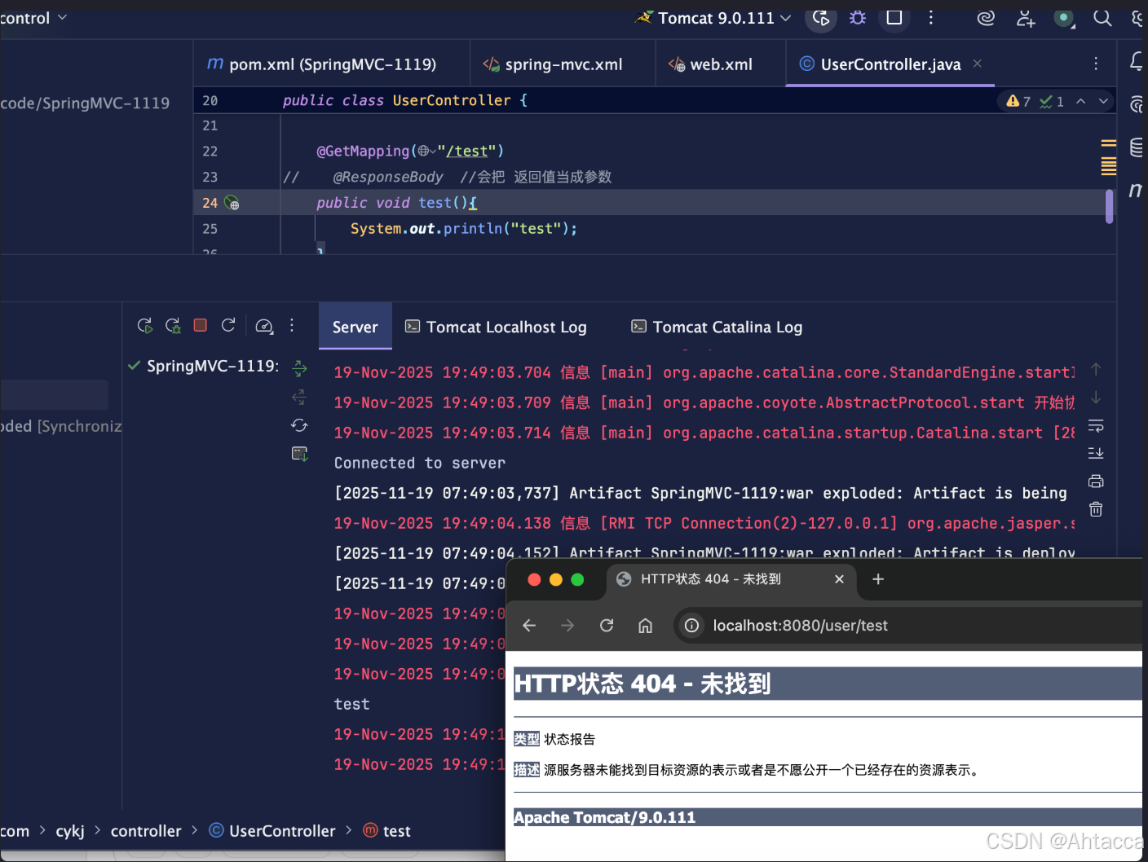Open the notifications bell icon on right sidebar

1137,61
